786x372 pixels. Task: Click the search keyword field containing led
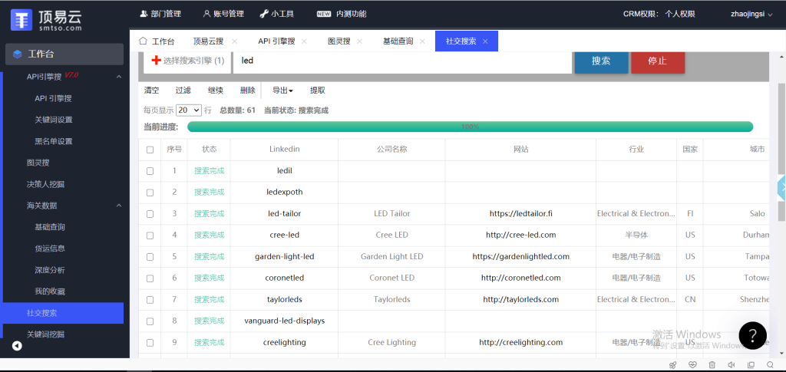click(402, 61)
